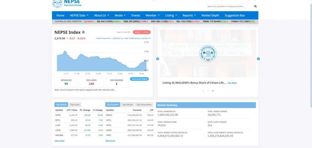The width and height of the screenshot is (312, 148).
Task: Click the % Change column header
Action: [98, 110]
